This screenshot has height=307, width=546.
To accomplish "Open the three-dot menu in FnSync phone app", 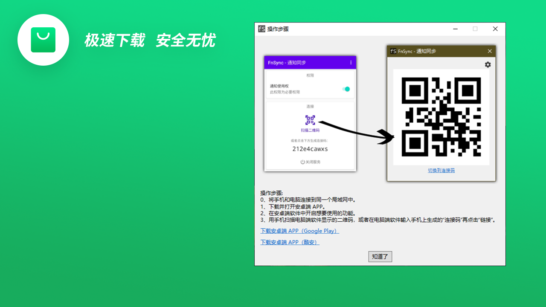I will 351,63.
